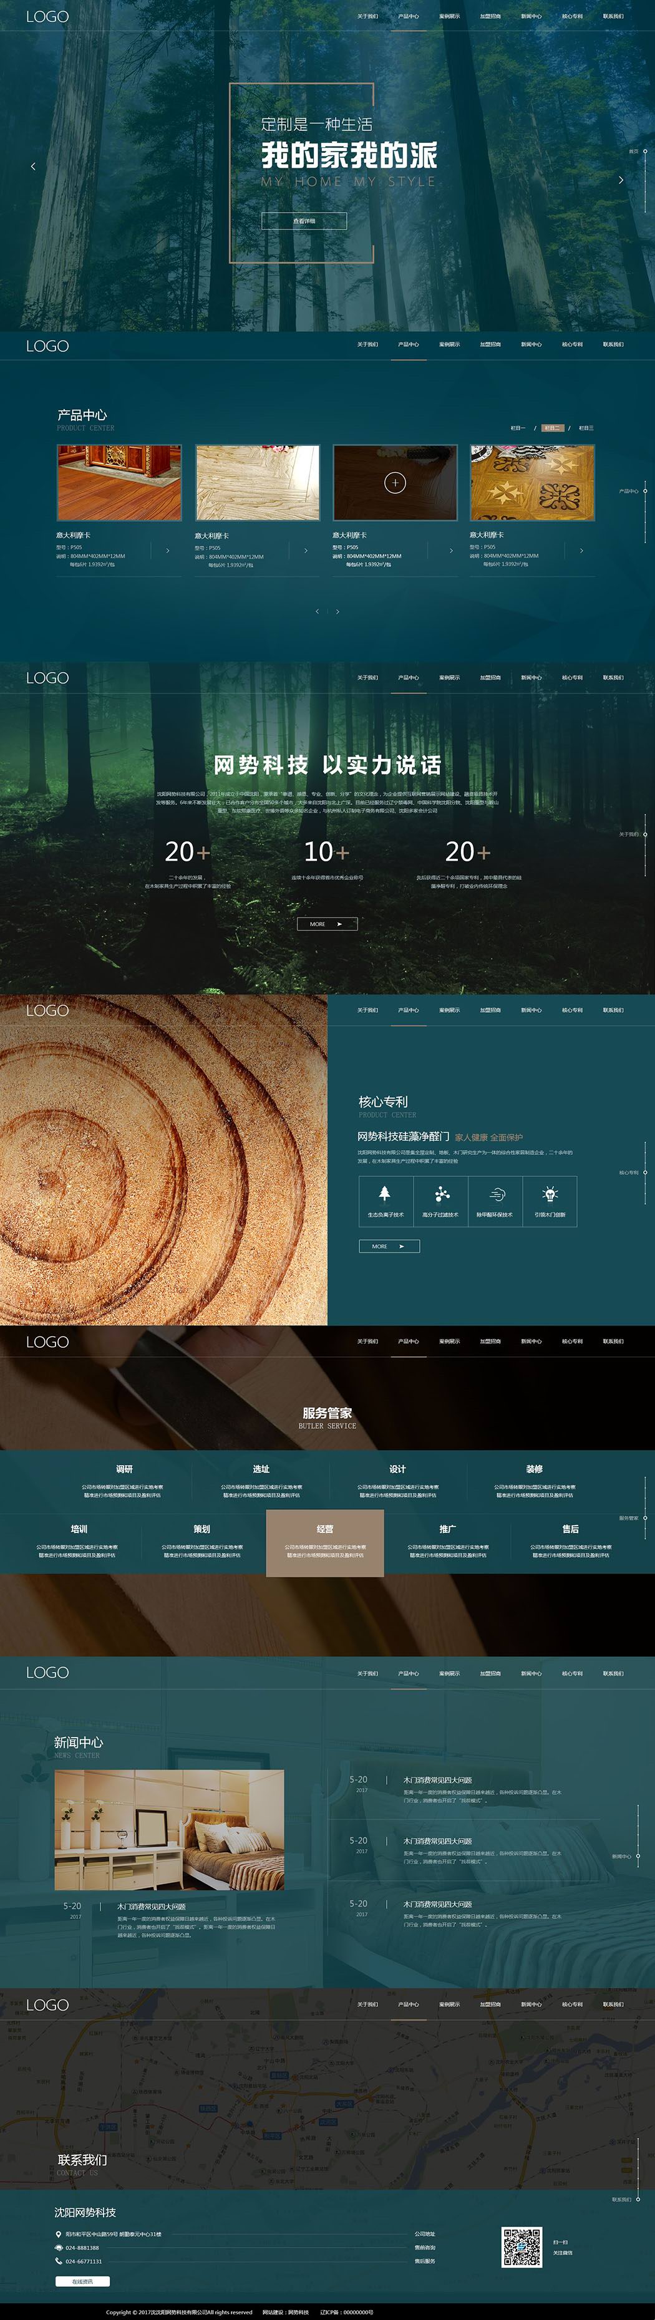Viewport: 655px width, 2320px height.
Task: Open 联系我们 in the hero banner menu
Action: (x=613, y=16)
